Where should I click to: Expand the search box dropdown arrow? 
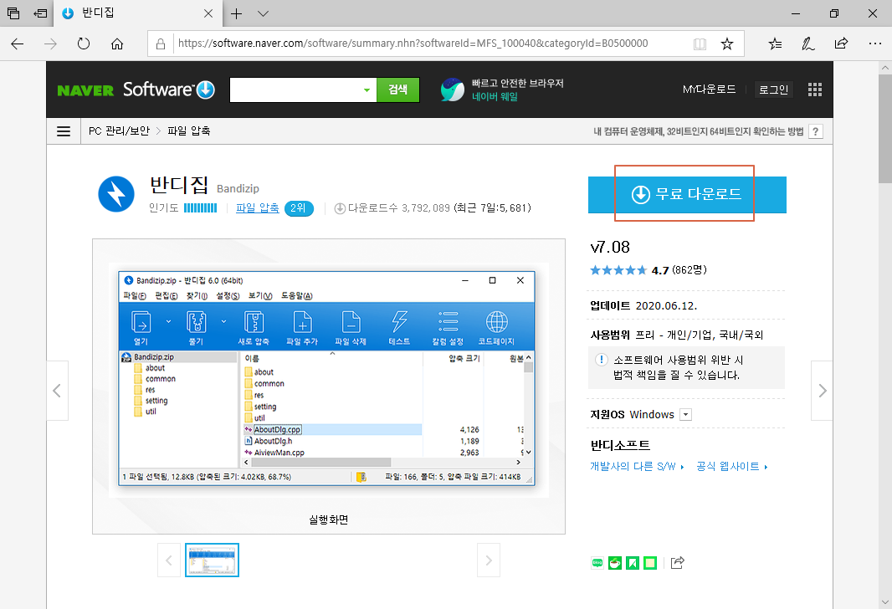[367, 90]
